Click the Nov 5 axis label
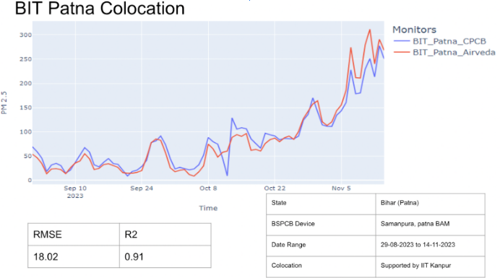This screenshot has width=500, height=278. pos(341,188)
